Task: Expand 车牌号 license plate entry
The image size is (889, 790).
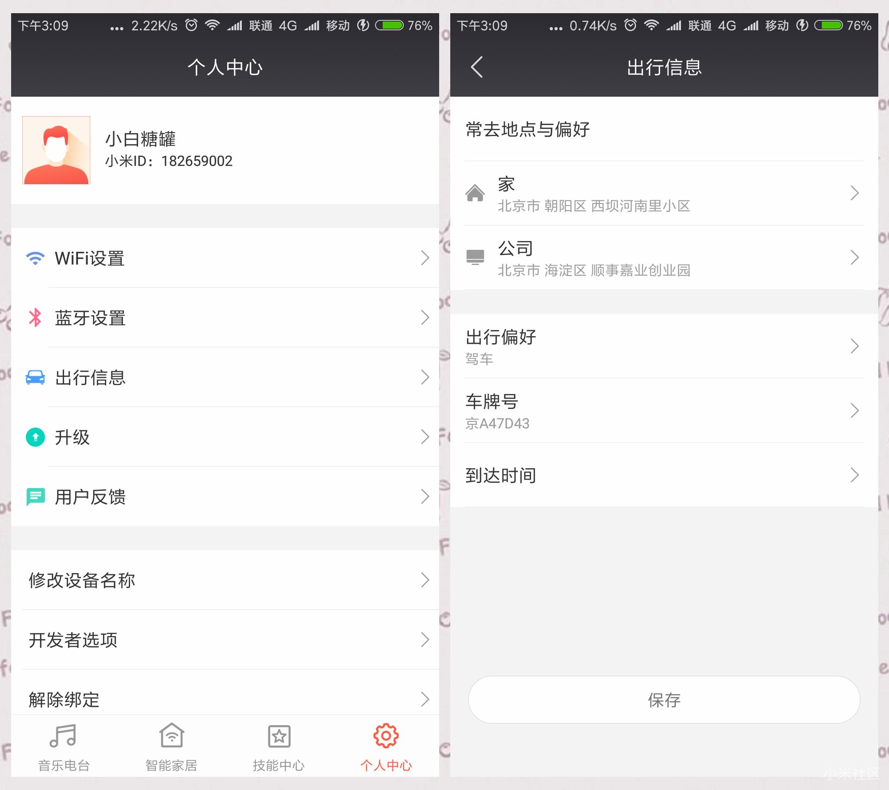Action: (x=667, y=412)
